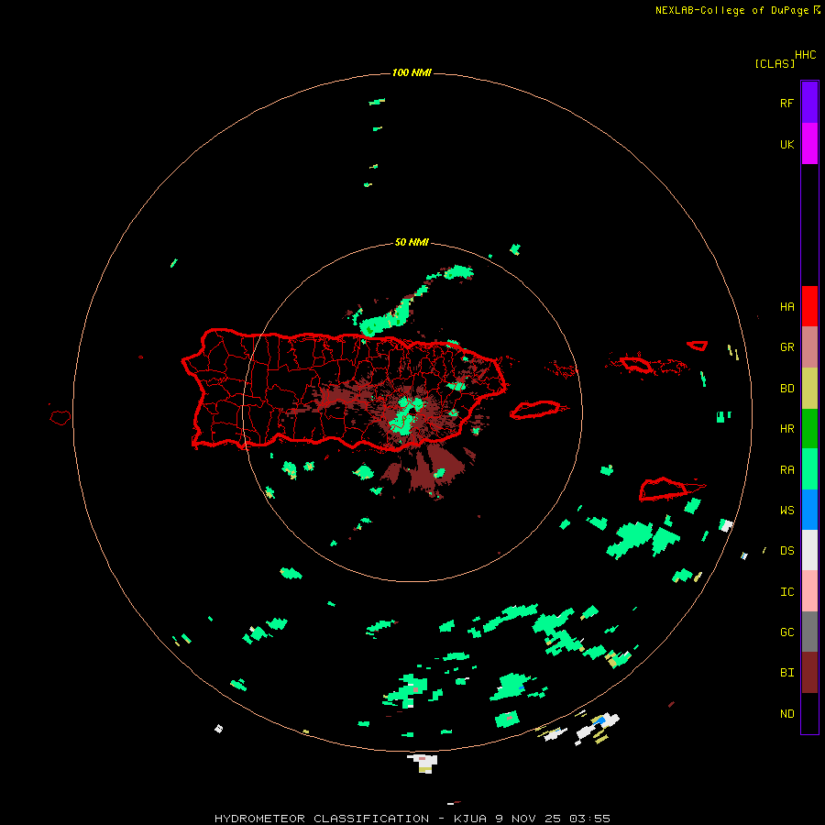This screenshot has width=825, height=825.
Task: Click the HYDROMETEOR CLASSIFICATION caption text
Action: [322, 819]
